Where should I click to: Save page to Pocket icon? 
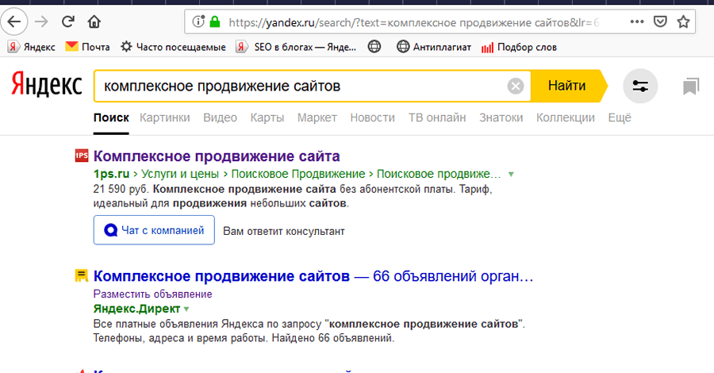pos(660,21)
